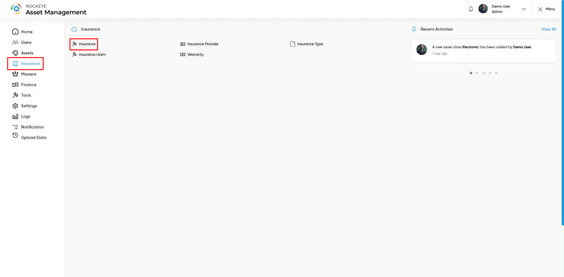Open View All recent activities
Image resolution: width=564 pixels, height=277 pixels.
pos(549,29)
